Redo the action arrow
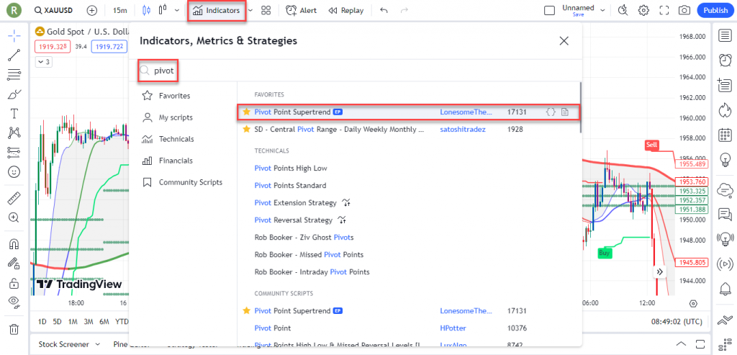Image resolution: width=737 pixels, height=355 pixels. point(404,10)
